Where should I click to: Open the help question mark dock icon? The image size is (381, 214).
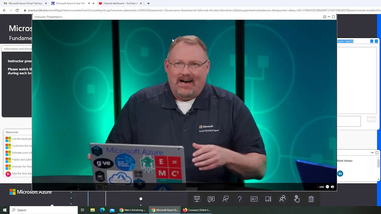240,199
